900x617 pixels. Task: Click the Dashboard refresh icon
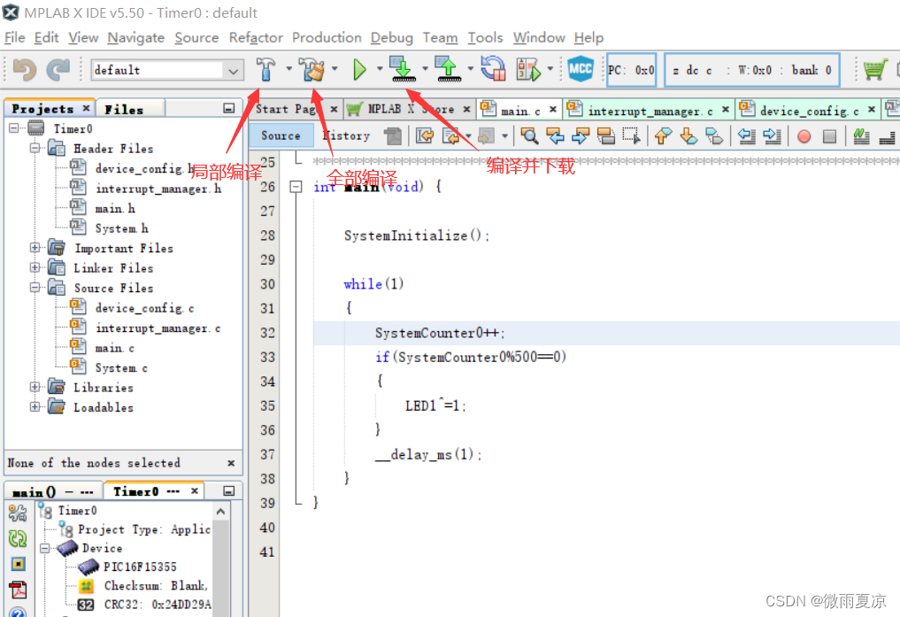(18, 538)
